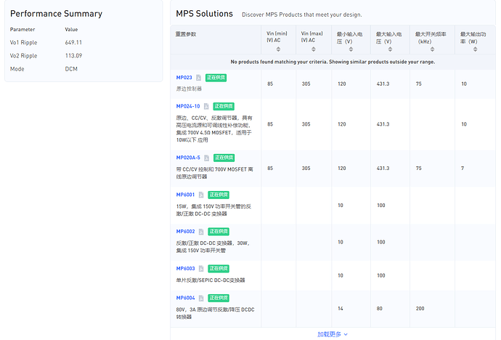
Task: Open the MP020A-5 product link
Action: (188, 158)
